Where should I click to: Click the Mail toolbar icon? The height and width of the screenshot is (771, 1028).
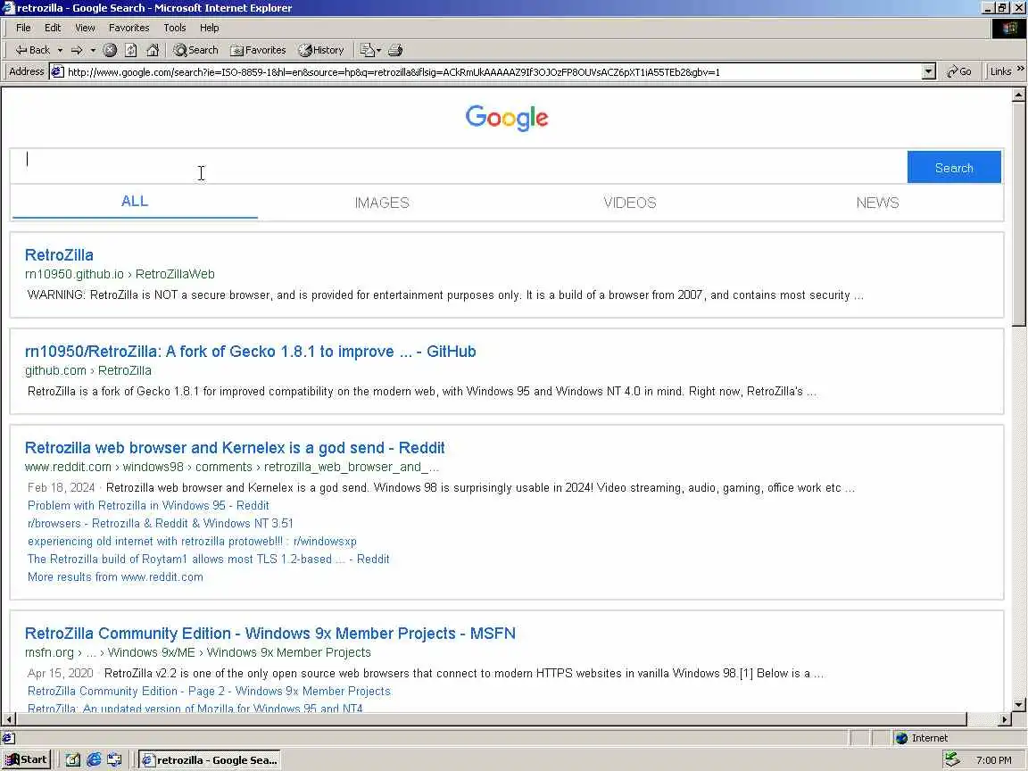(x=367, y=50)
